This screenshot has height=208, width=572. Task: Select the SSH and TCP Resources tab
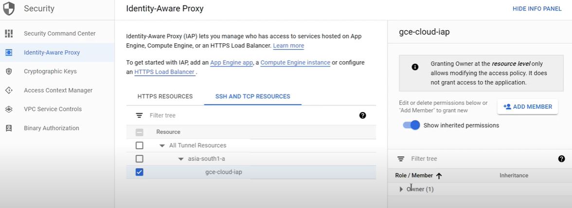[x=252, y=96]
